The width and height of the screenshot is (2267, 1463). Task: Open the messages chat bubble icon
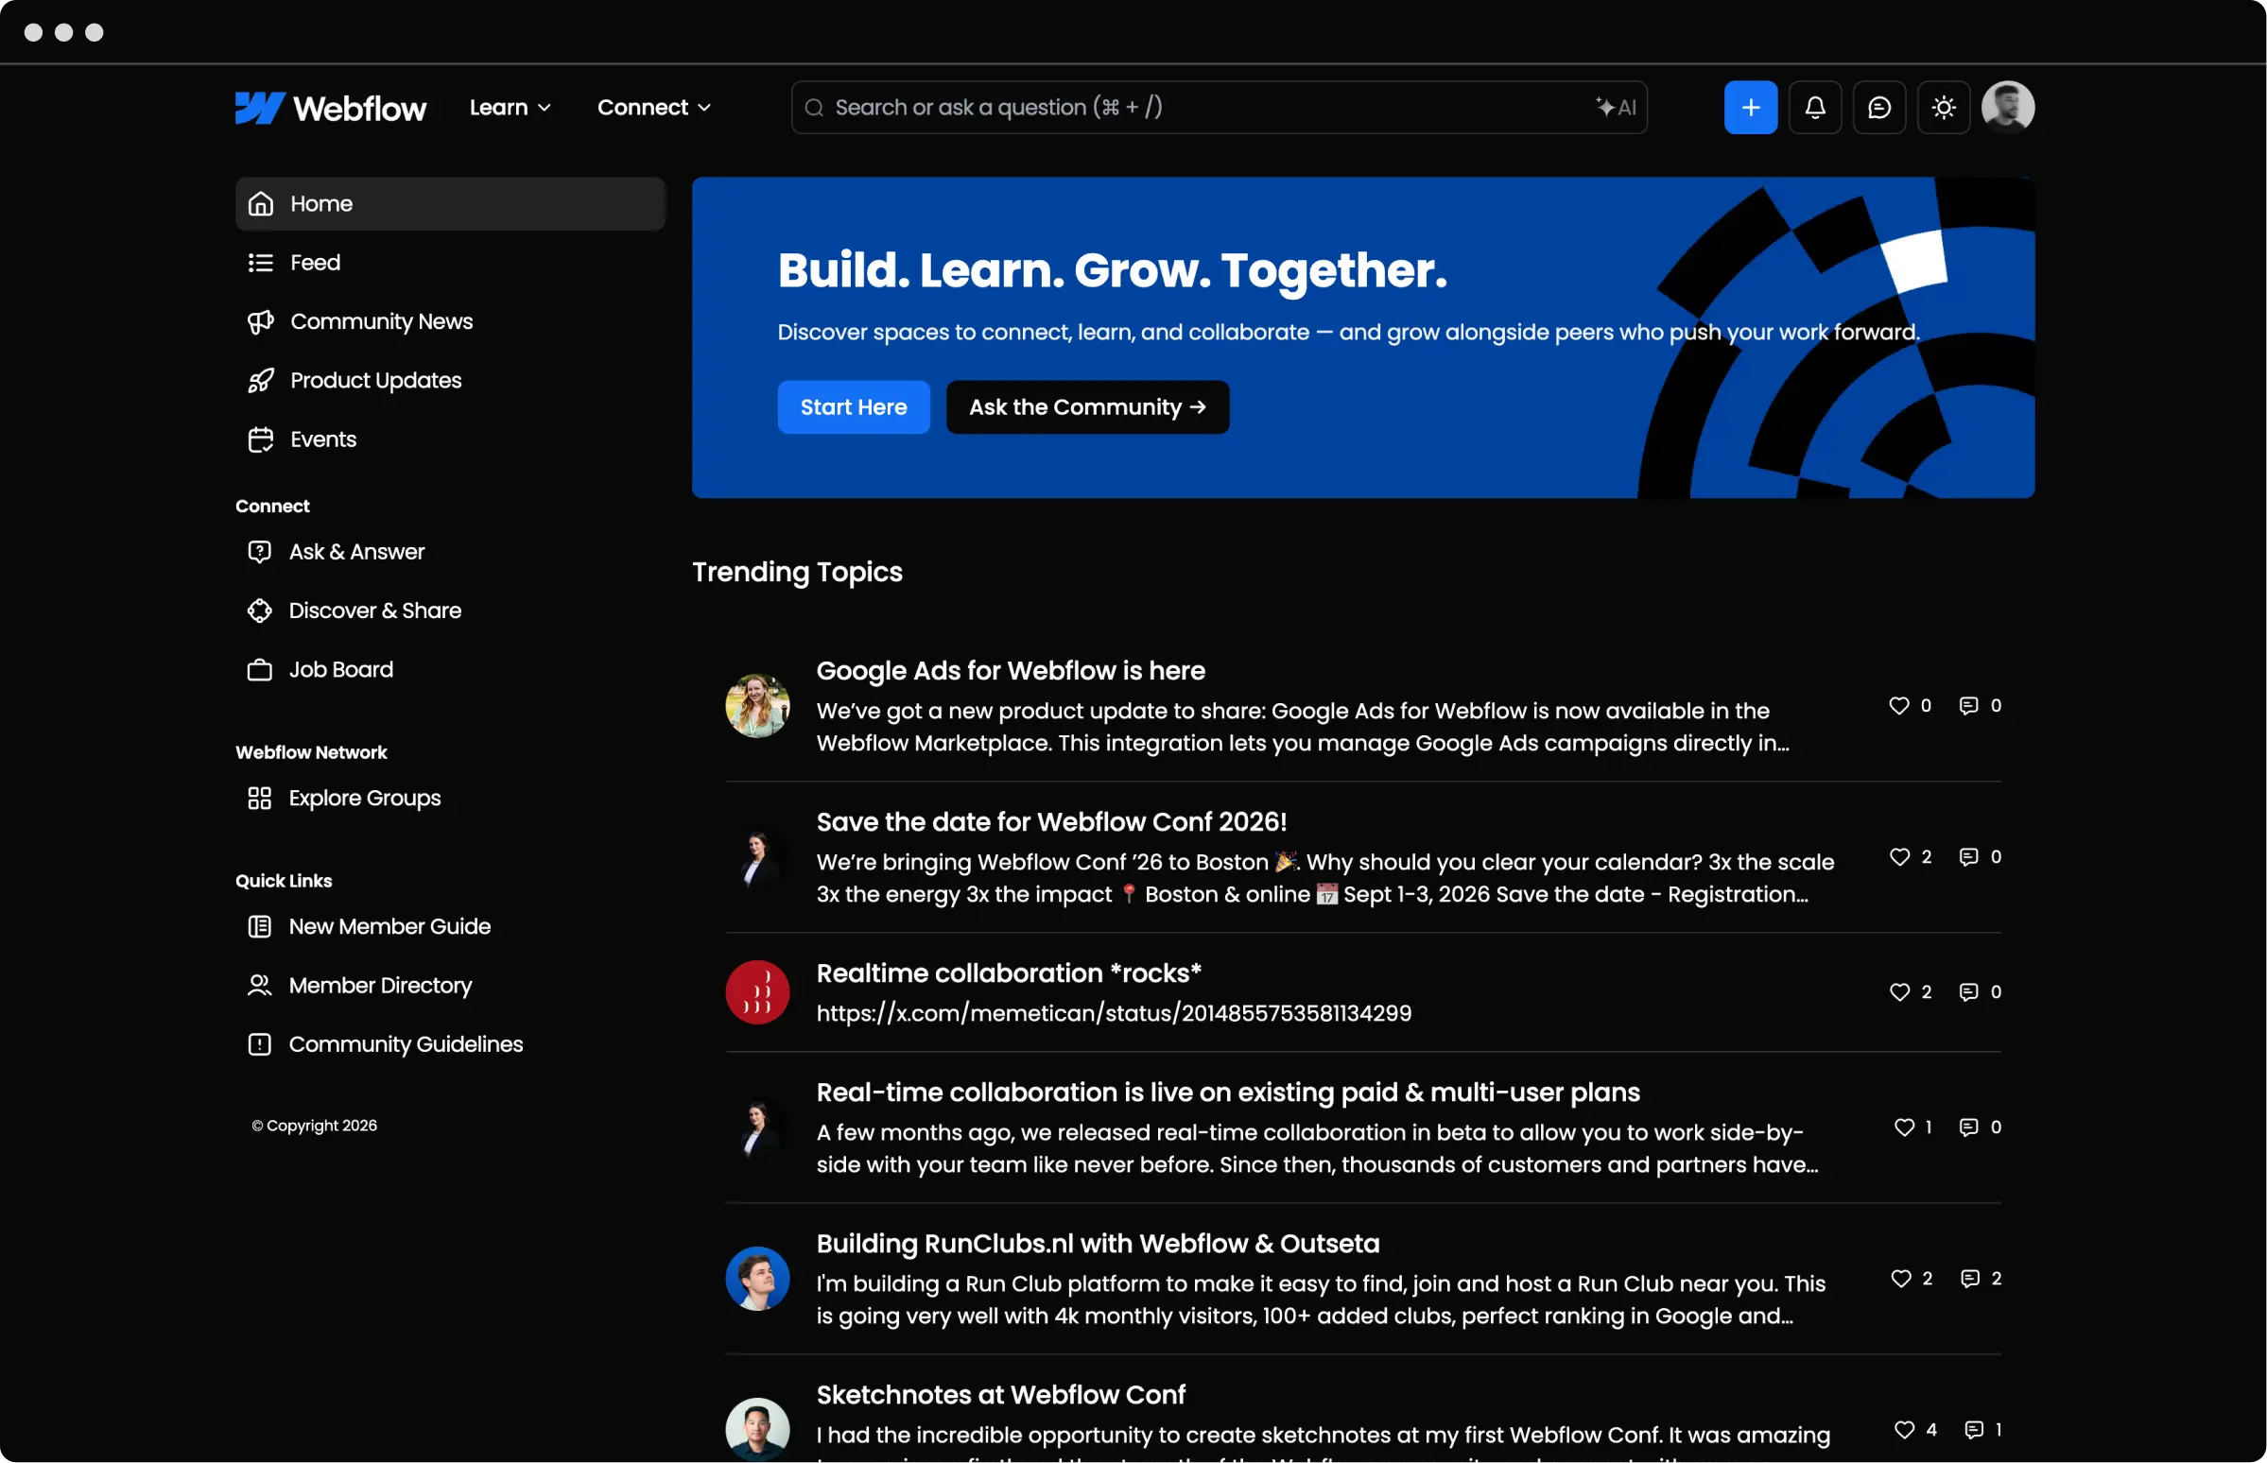point(1878,108)
